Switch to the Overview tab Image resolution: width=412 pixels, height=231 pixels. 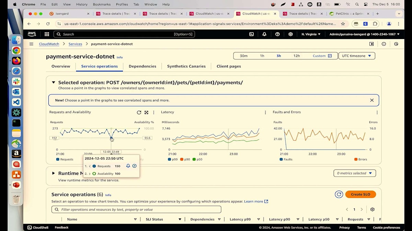(x=61, y=66)
